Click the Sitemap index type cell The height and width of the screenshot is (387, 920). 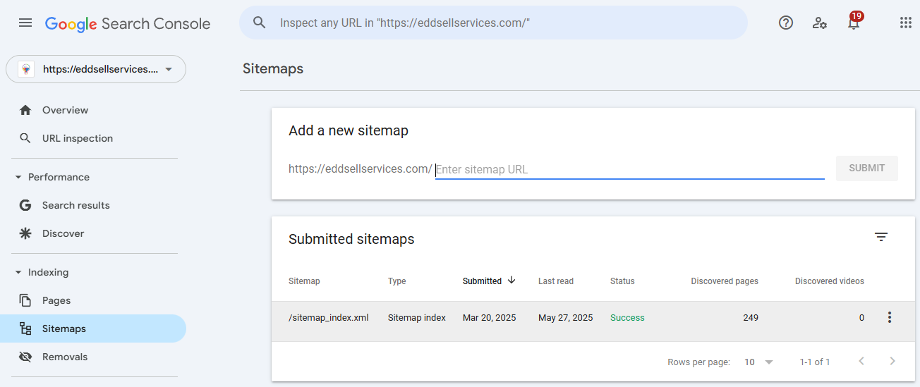[417, 317]
